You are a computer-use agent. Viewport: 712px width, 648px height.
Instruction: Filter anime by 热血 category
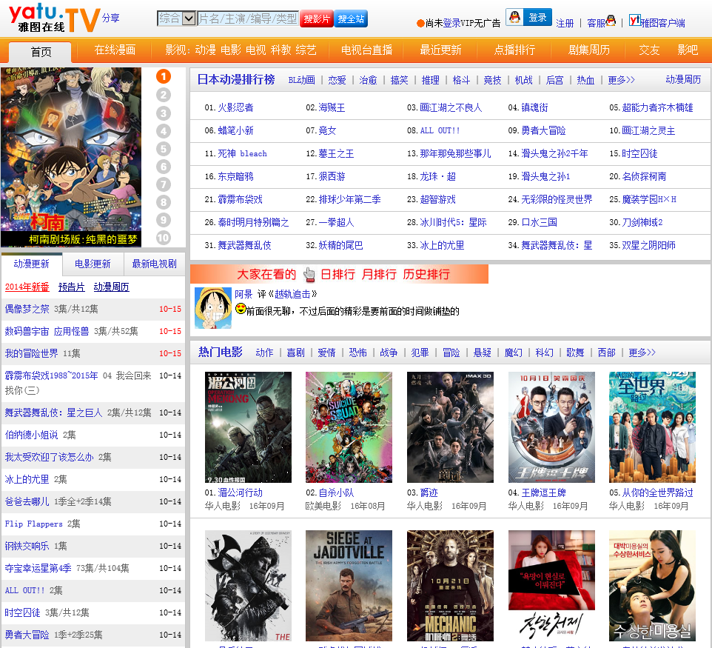pos(585,80)
